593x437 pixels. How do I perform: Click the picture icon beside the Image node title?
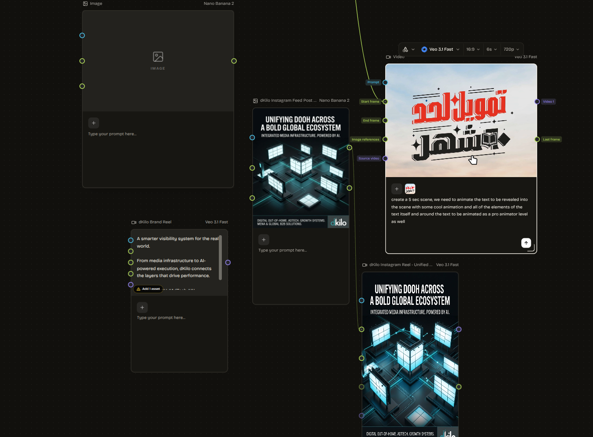85,4
